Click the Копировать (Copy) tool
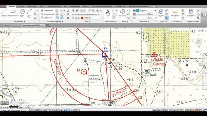 (47, 14)
